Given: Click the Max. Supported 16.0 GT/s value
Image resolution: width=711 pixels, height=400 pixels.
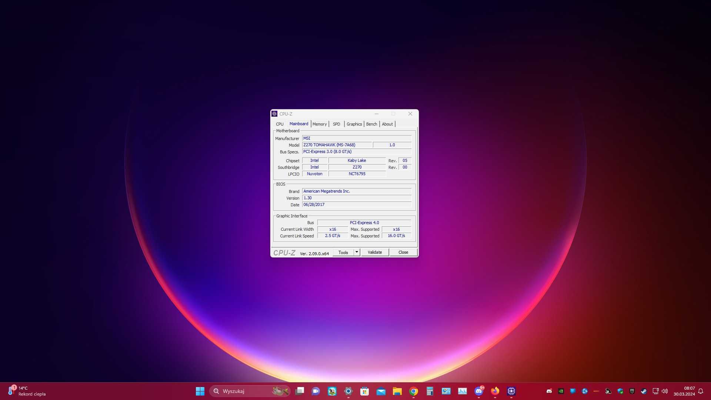Looking at the screenshot, I should pyautogui.click(x=396, y=236).
